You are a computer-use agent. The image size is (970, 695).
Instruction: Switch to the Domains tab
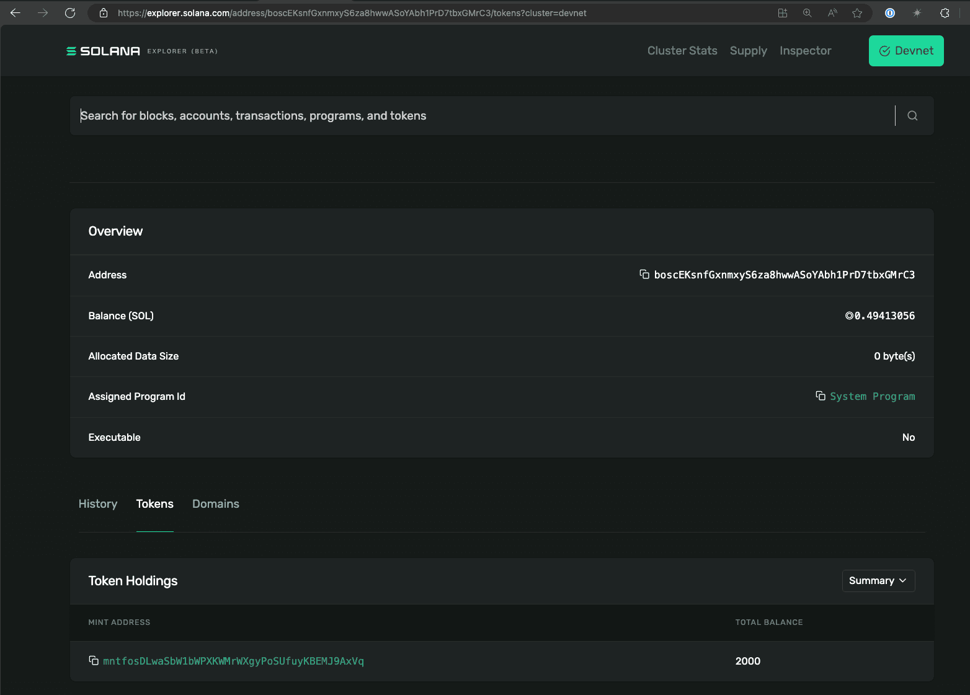215,503
